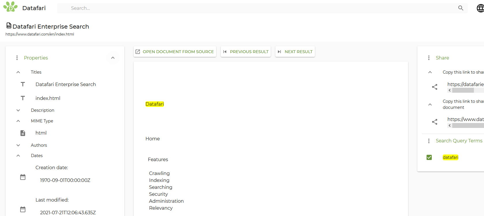
Task: Click Open Document From Source button
Action: 175,52
